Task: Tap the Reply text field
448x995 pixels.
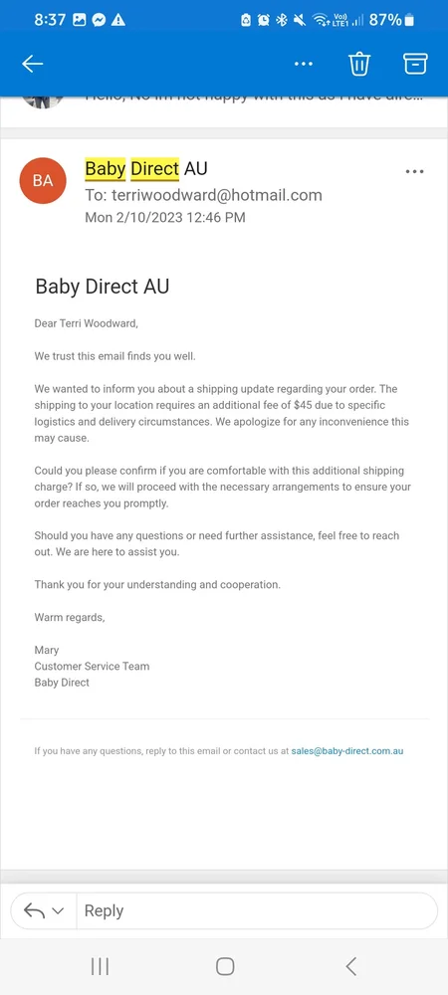Action: (257, 910)
